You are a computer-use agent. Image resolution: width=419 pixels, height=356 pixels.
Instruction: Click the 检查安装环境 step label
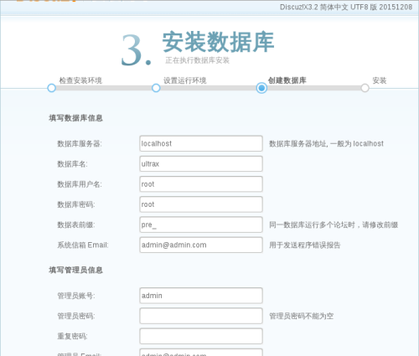coord(80,80)
